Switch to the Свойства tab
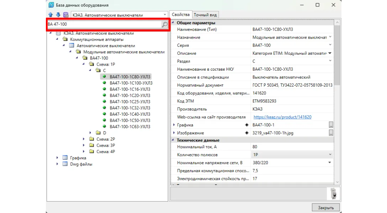The width and height of the screenshot is (387, 213). click(180, 15)
